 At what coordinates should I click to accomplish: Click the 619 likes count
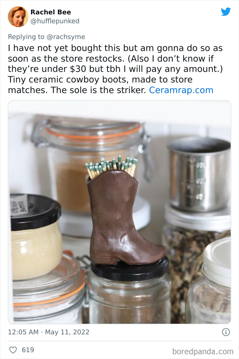[28, 350]
